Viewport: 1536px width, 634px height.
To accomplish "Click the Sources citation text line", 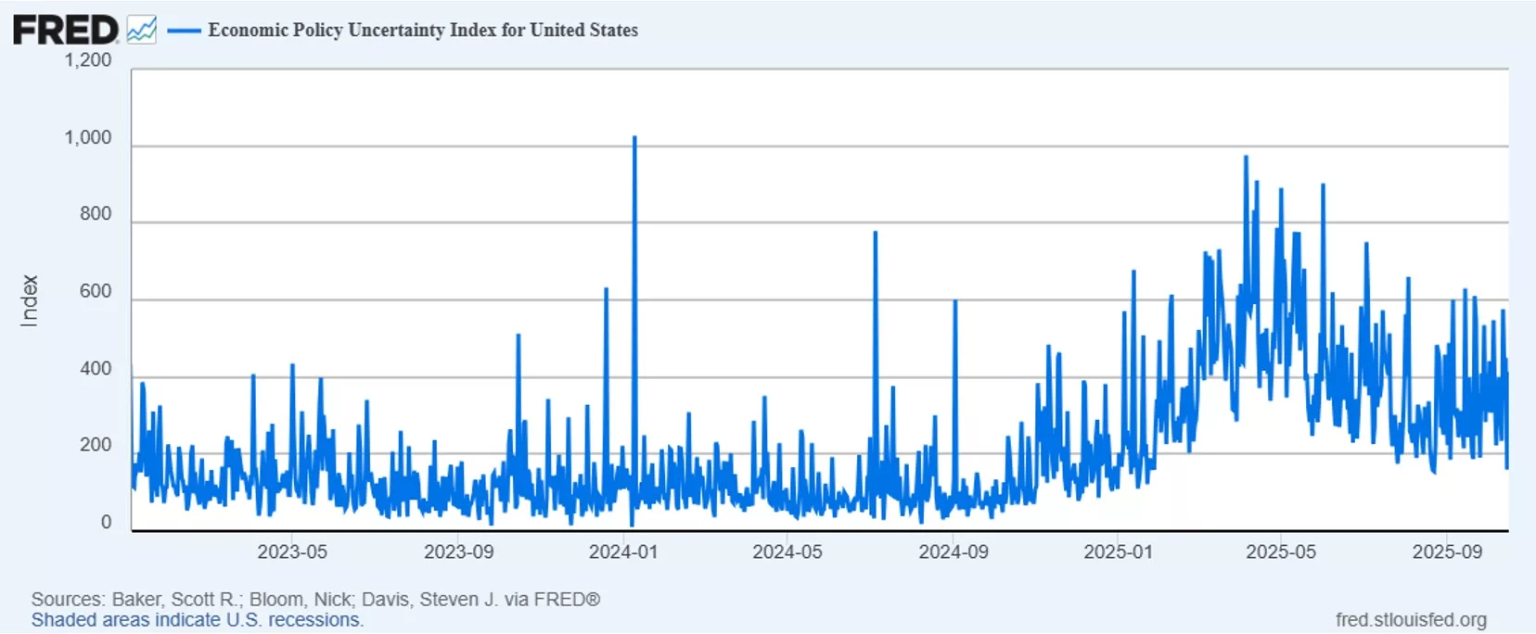I will click(x=315, y=599).
